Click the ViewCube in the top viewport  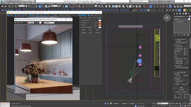click(167, 18)
